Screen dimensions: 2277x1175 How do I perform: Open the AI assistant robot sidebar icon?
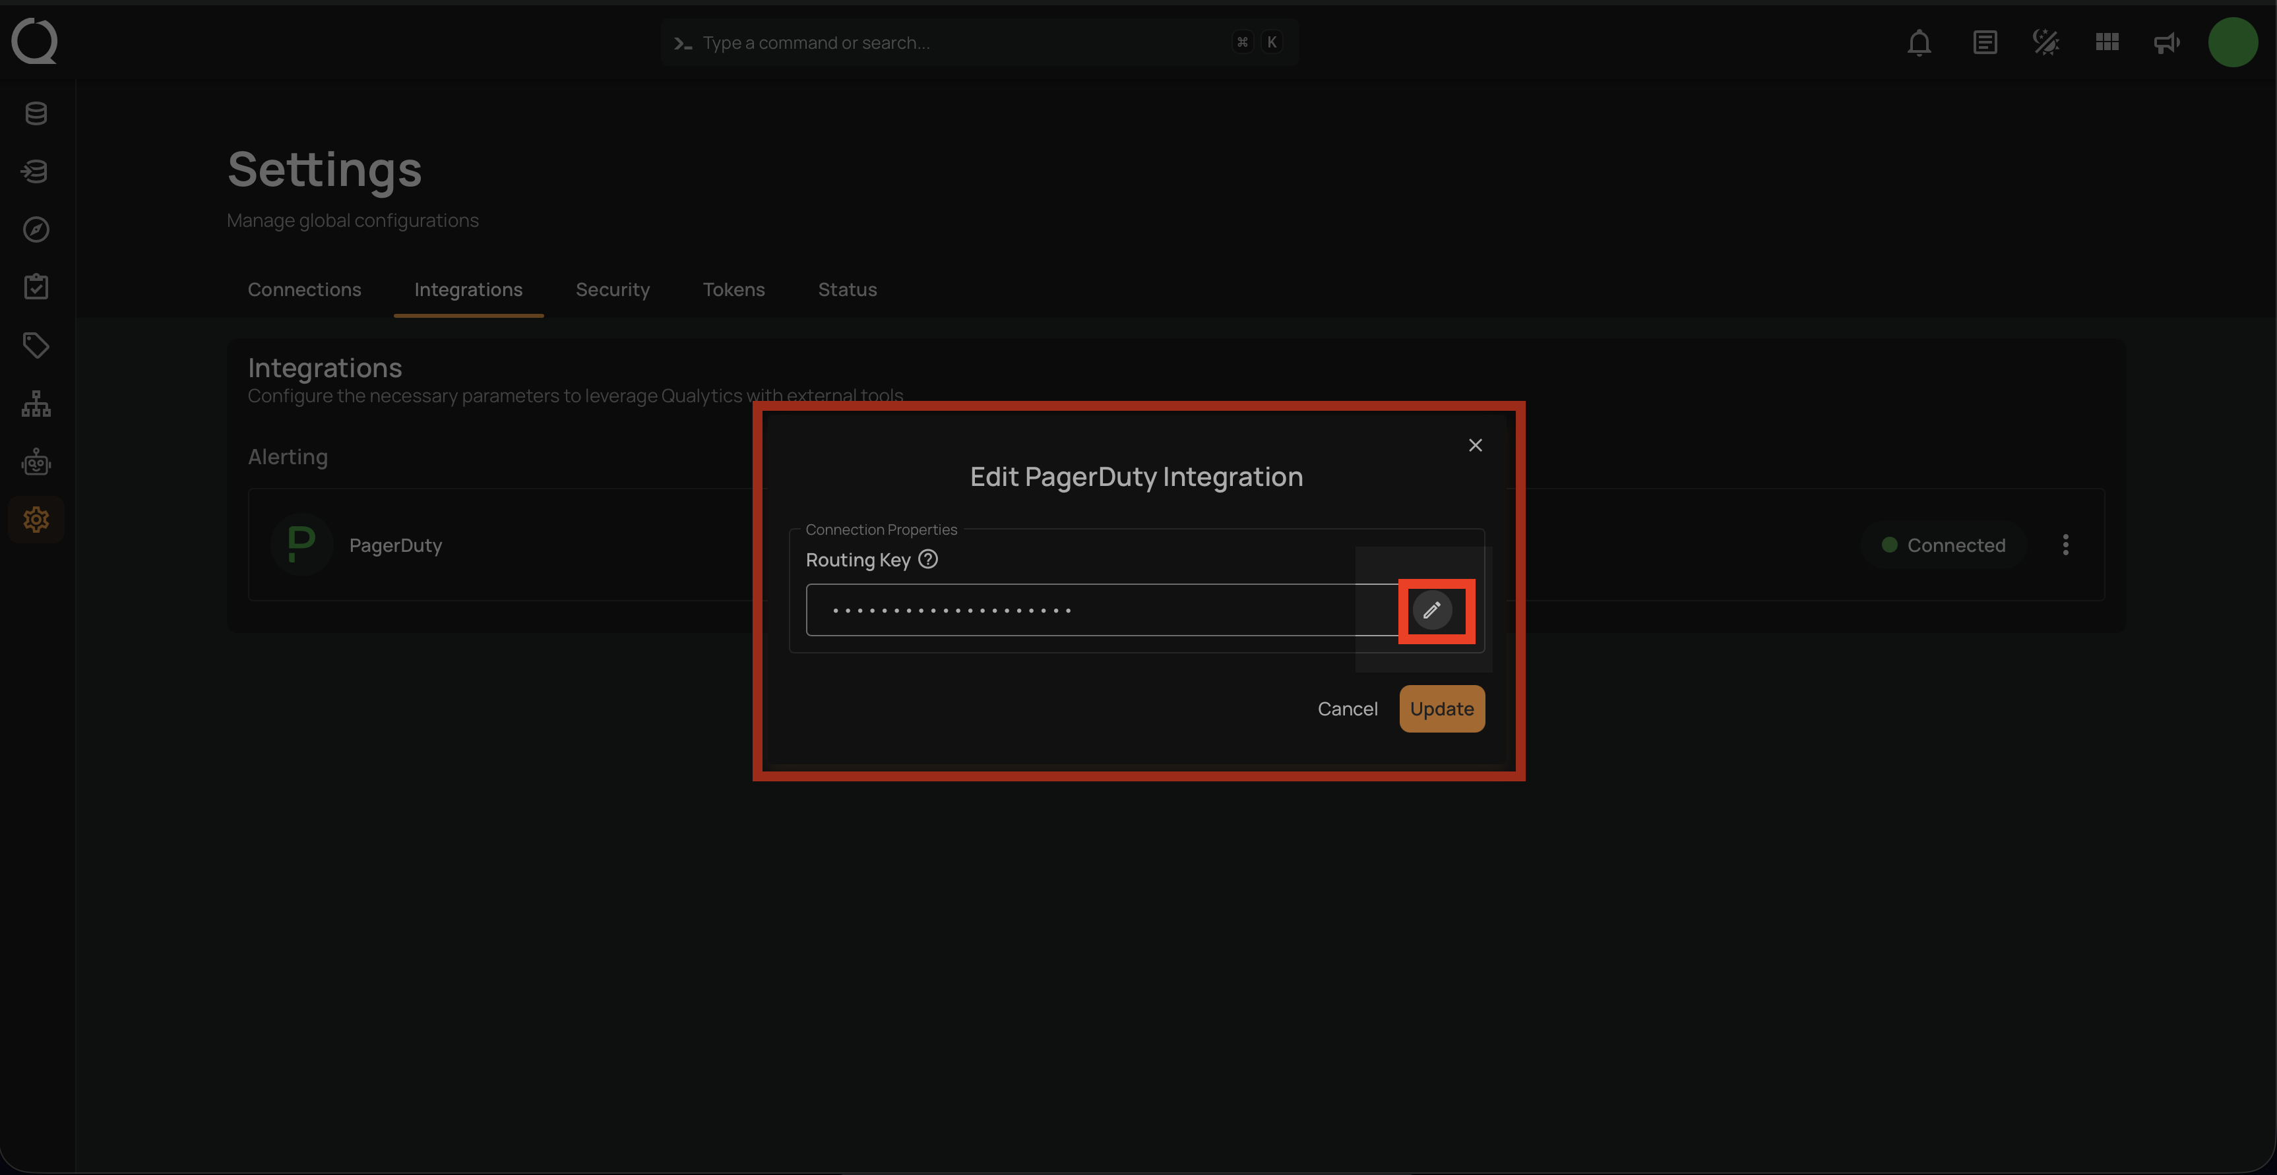pos(36,461)
